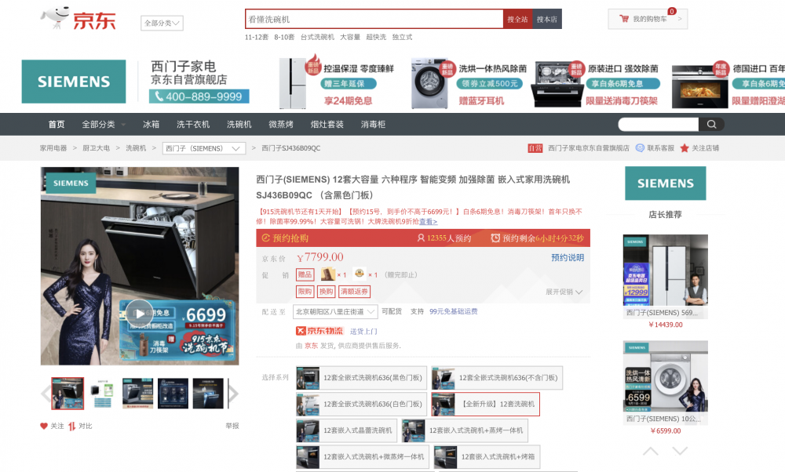785x472 pixels.
Task: Click the SIEMENS logo in the right sidebar
Action: pyautogui.click(x=666, y=183)
